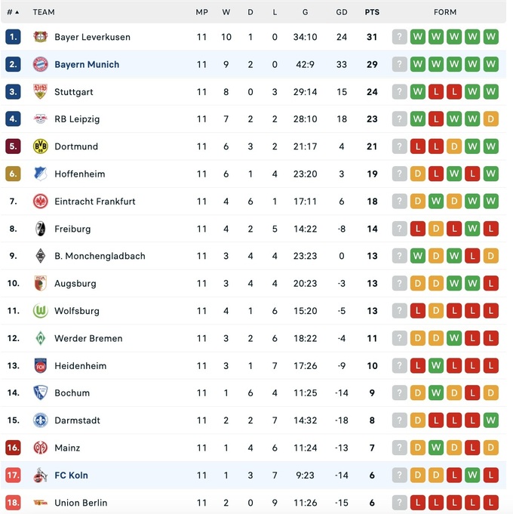Click the Union Berlin team crest
The width and height of the screenshot is (513, 514).
coord(40,503)
